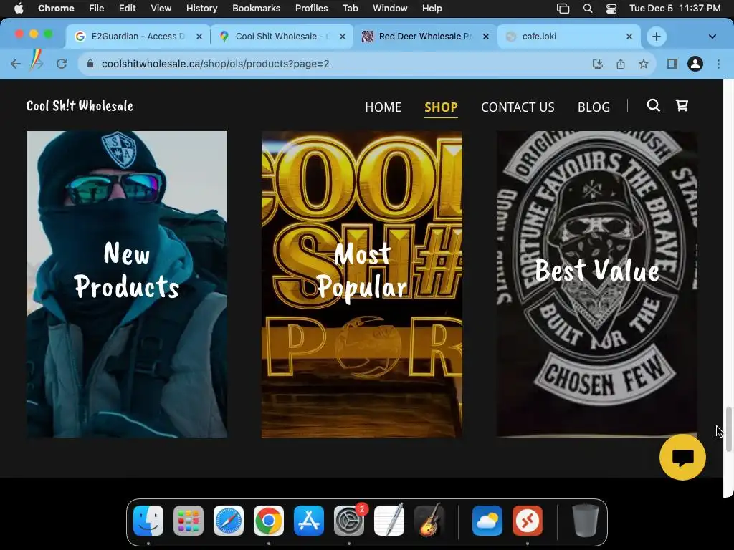Viewport: 734px width, 550px height.
Task: Open Remote Desktop app in the dock
Action: click(528, 521)
